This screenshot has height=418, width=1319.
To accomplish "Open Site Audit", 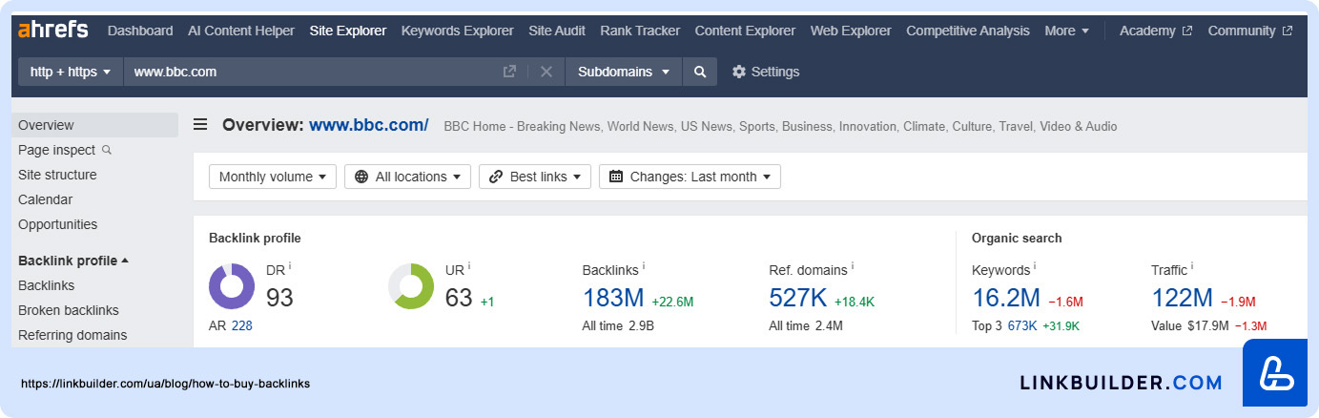I will [x=557, y=31].
